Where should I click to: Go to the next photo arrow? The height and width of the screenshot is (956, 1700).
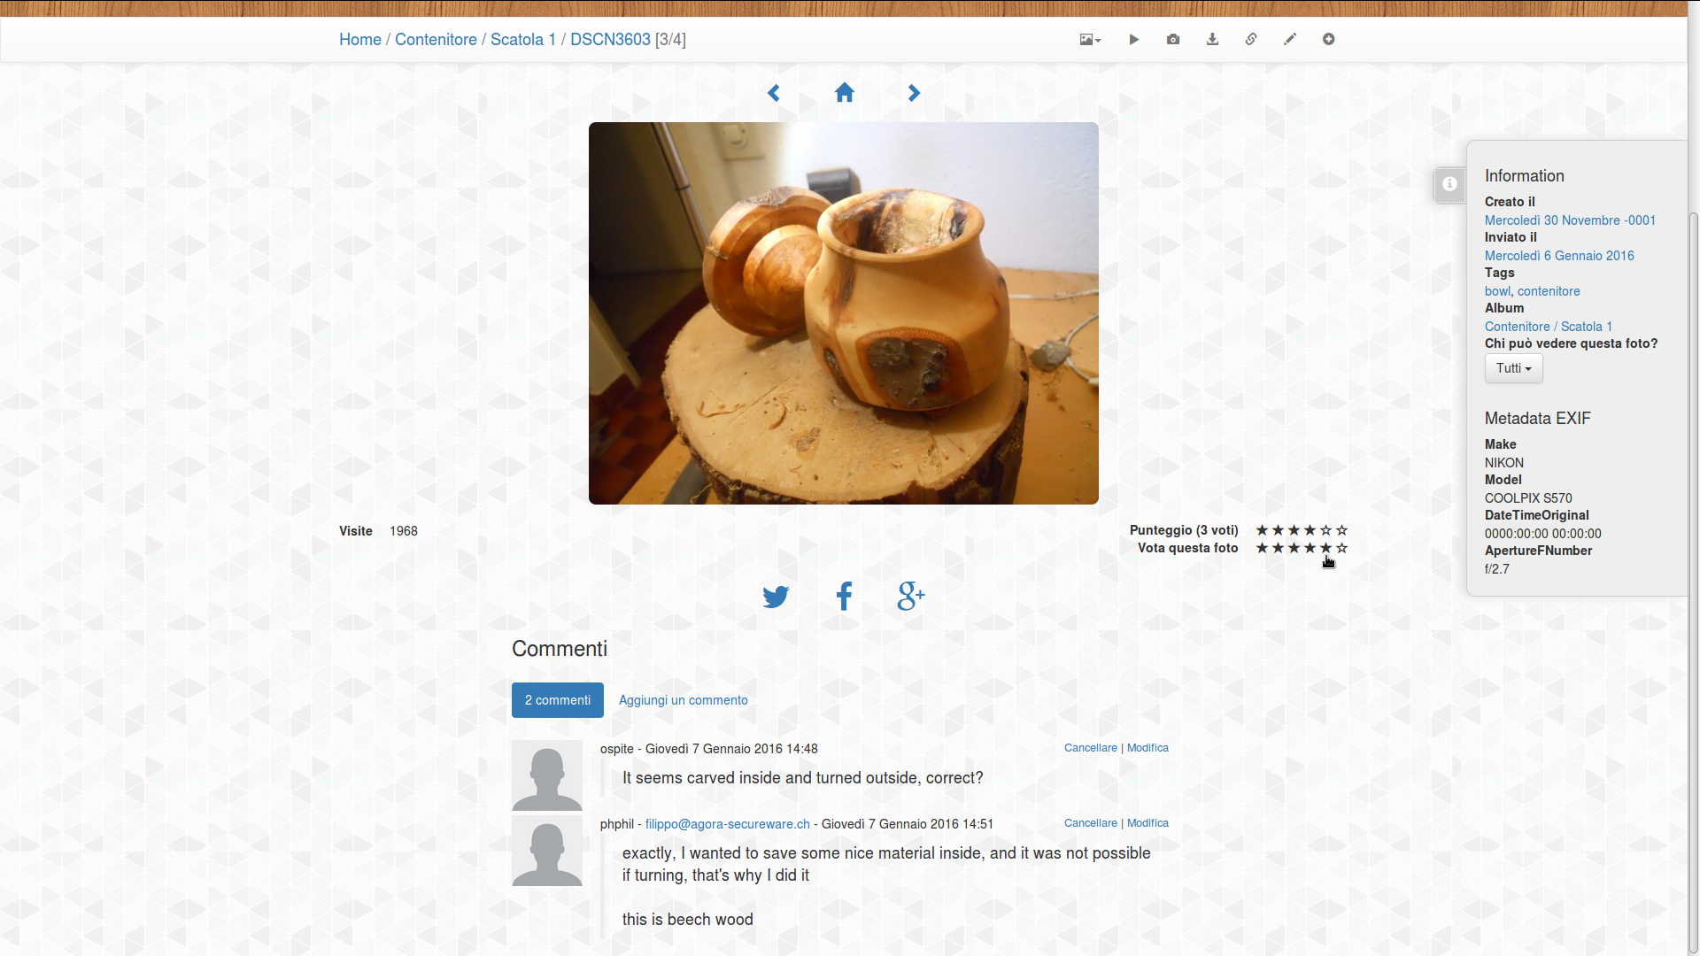[914, 93]
